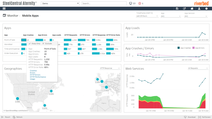Choose Exclude in tooltip
Viewport: 212px width, 119px height.
tap(47, 43)
